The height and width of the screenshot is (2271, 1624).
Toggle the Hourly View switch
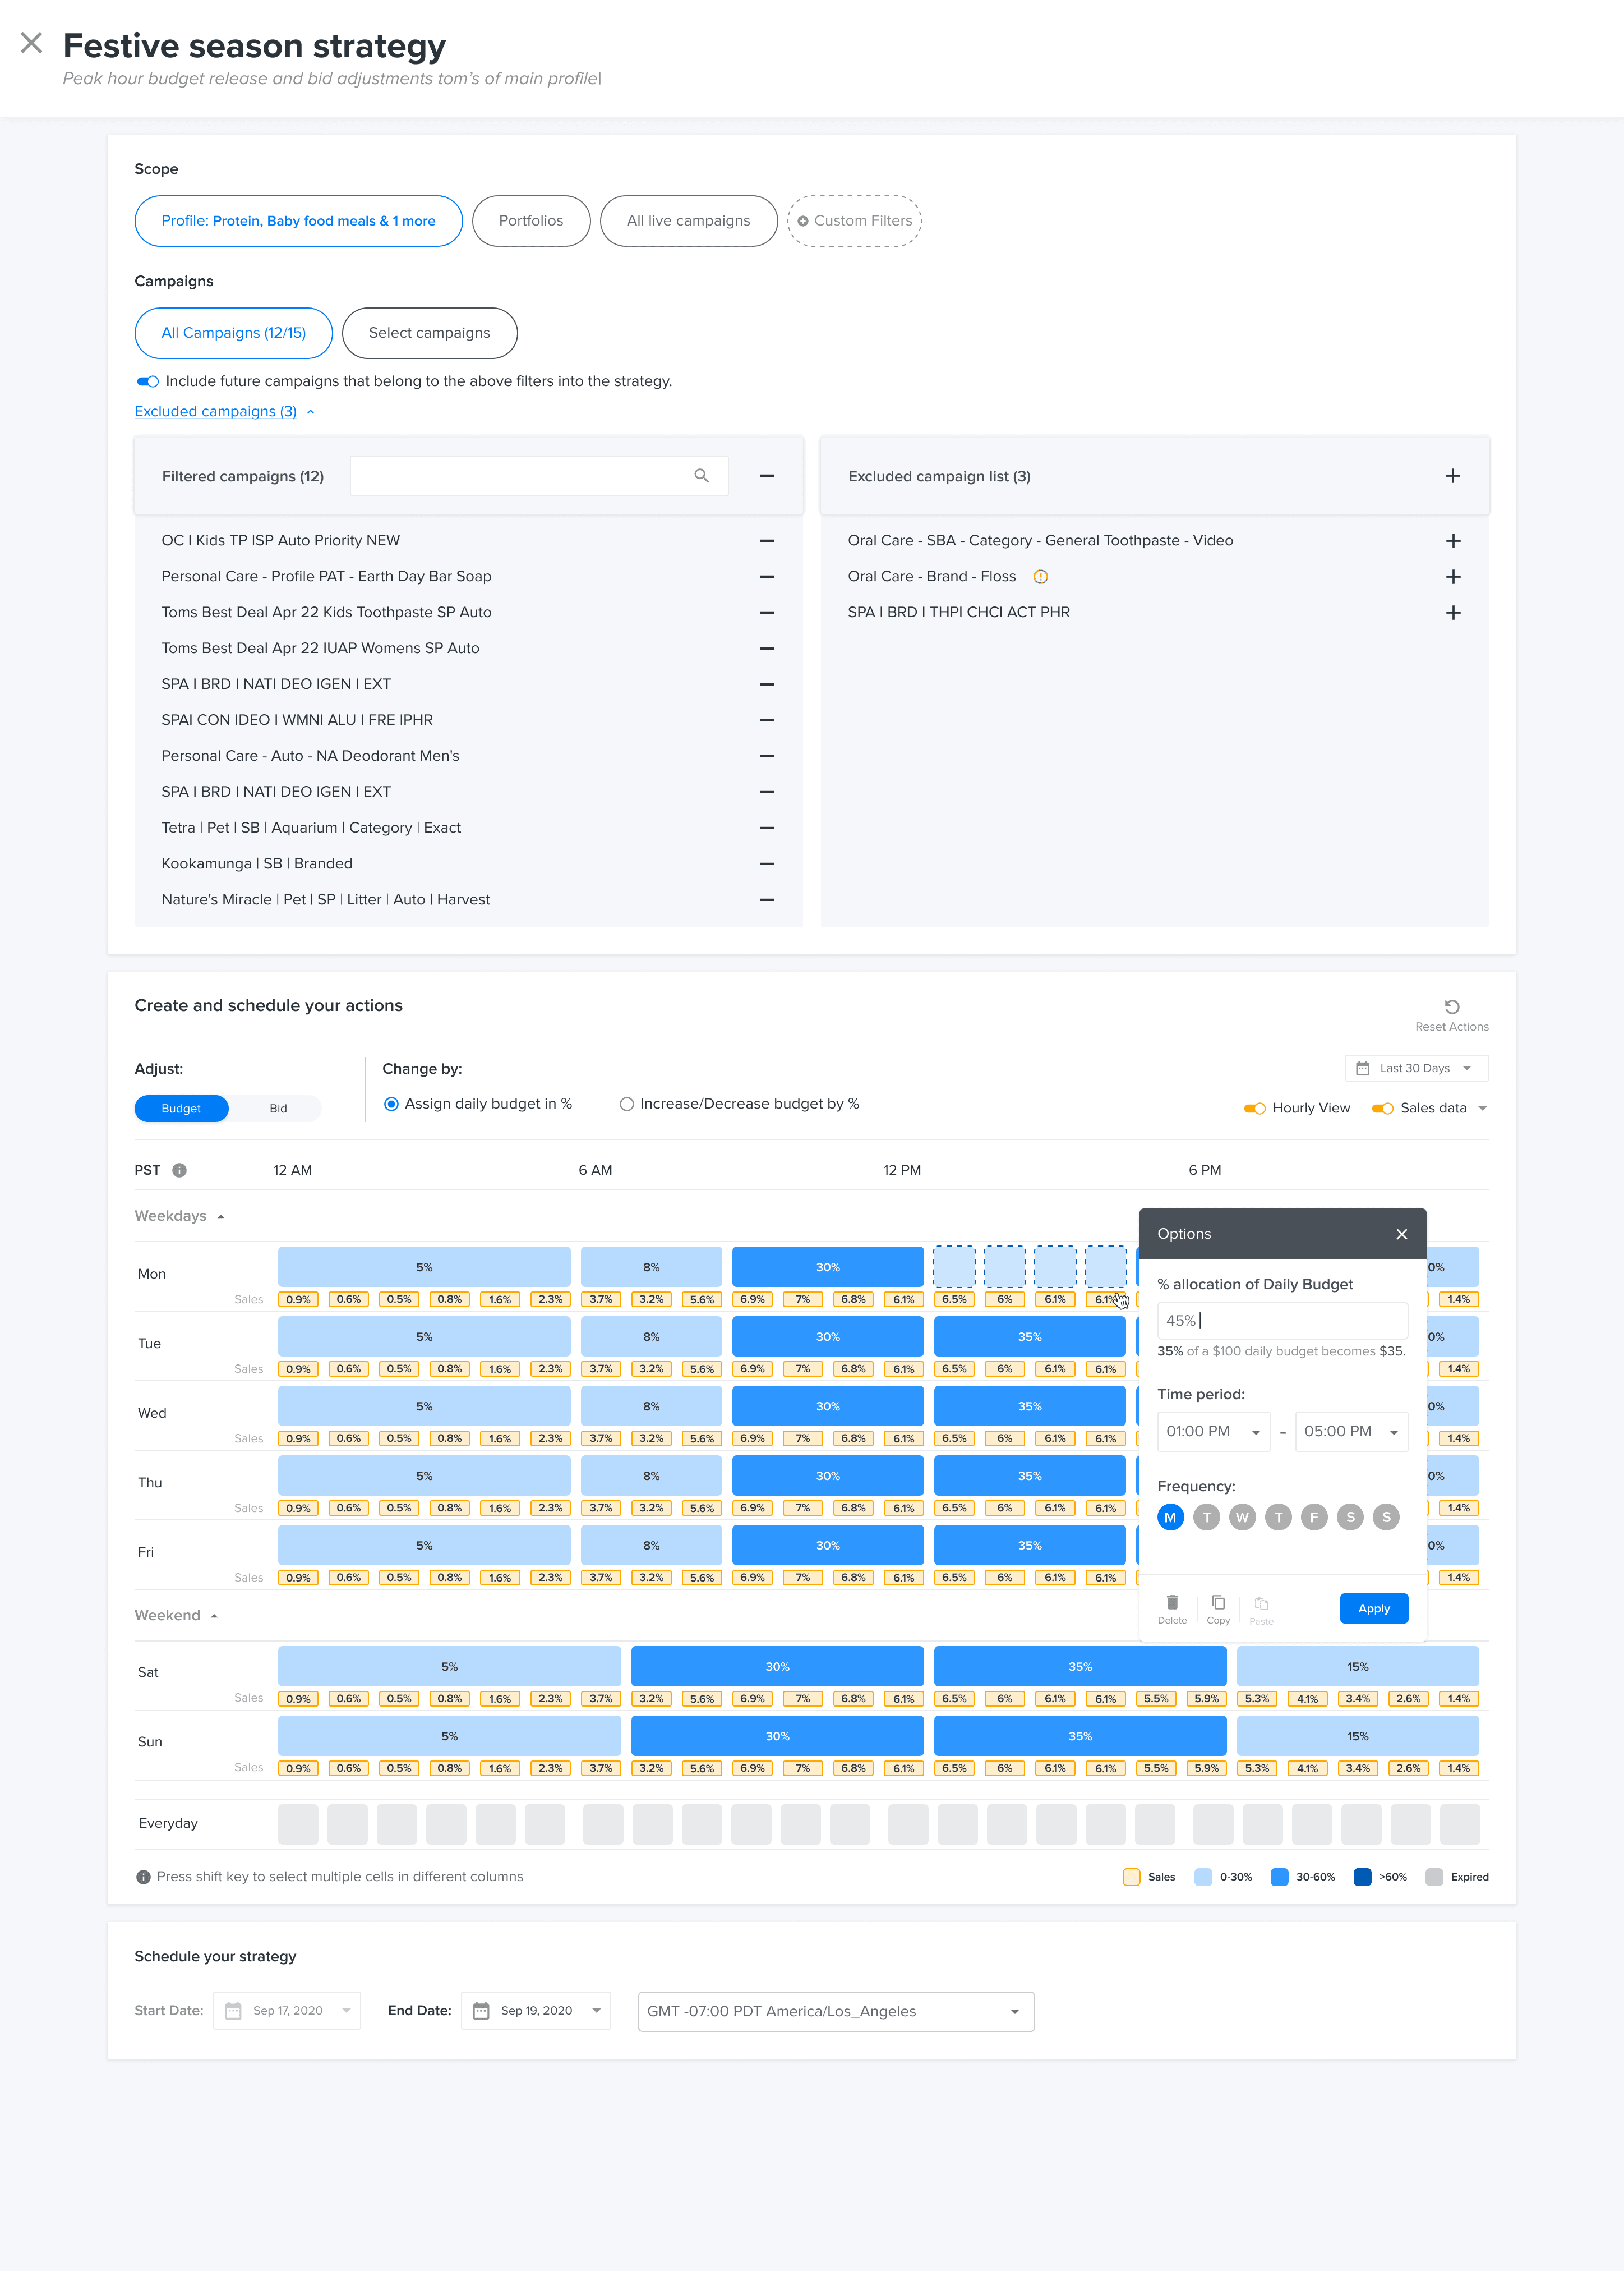click(x=1255, y=1107)
